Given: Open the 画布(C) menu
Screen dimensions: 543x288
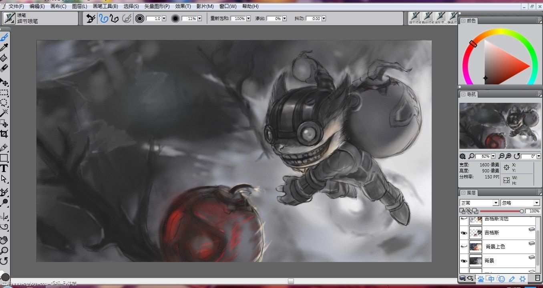Looking at the screenshot, I should (58, 6).
